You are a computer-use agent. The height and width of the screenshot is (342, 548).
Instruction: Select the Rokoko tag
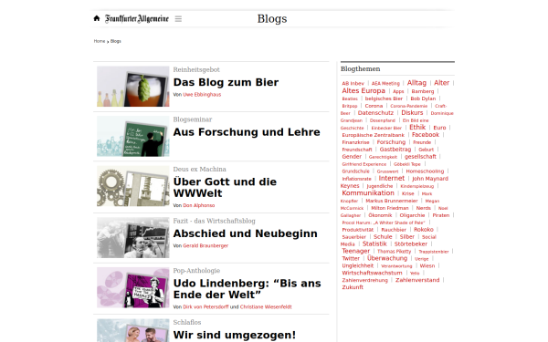424,230
